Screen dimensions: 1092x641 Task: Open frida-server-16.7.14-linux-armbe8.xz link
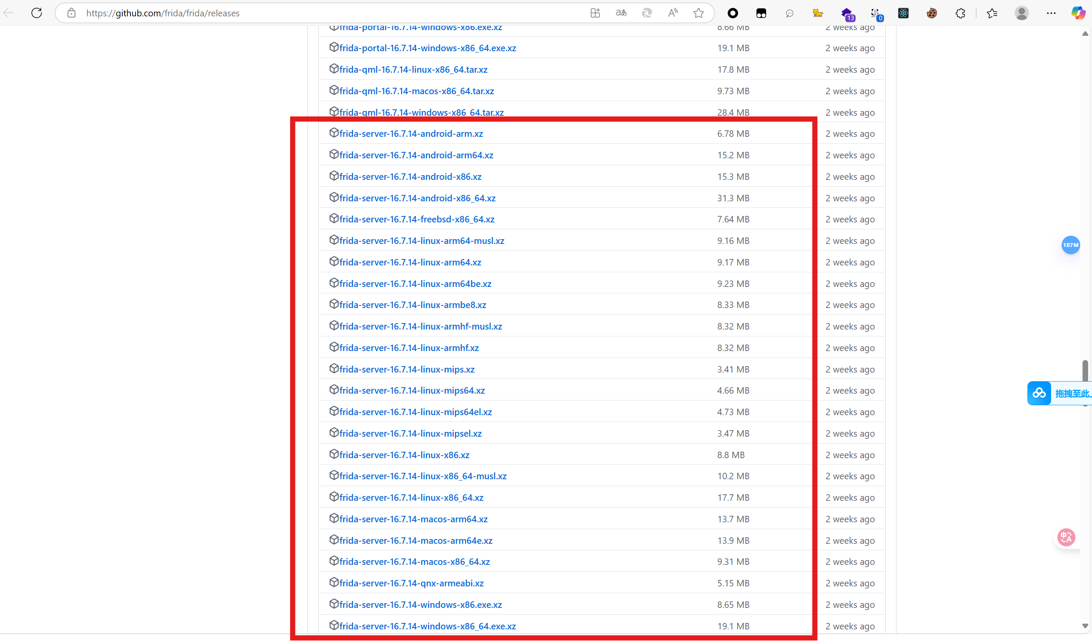pos(413,305)
